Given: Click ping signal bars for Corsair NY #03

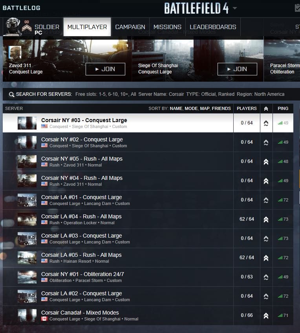Looking at the screenshot, I should click(280, 123).
